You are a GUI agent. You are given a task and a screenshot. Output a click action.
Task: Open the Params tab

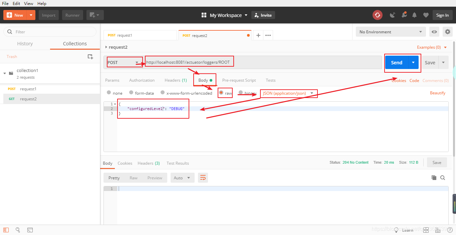(112, 80)
